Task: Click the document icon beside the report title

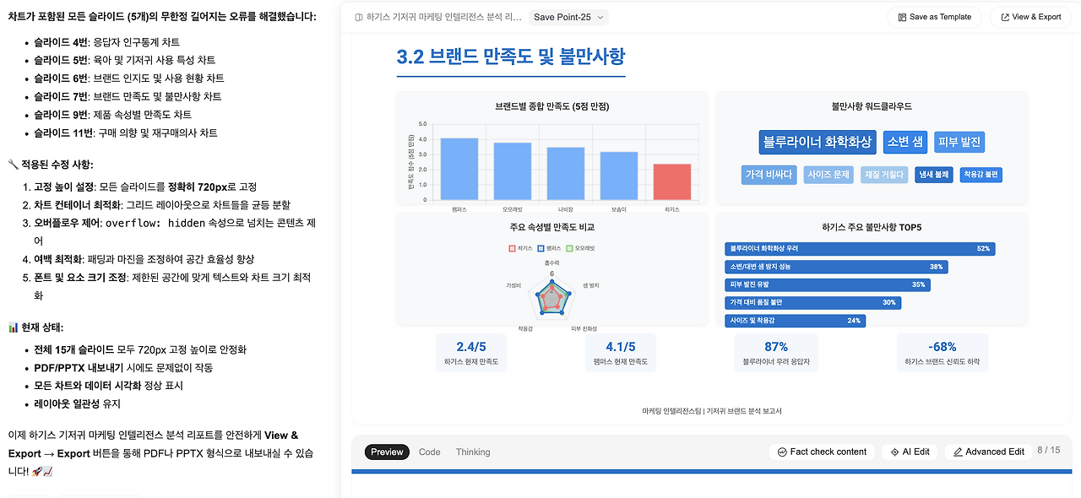Action: pos(359,17)
